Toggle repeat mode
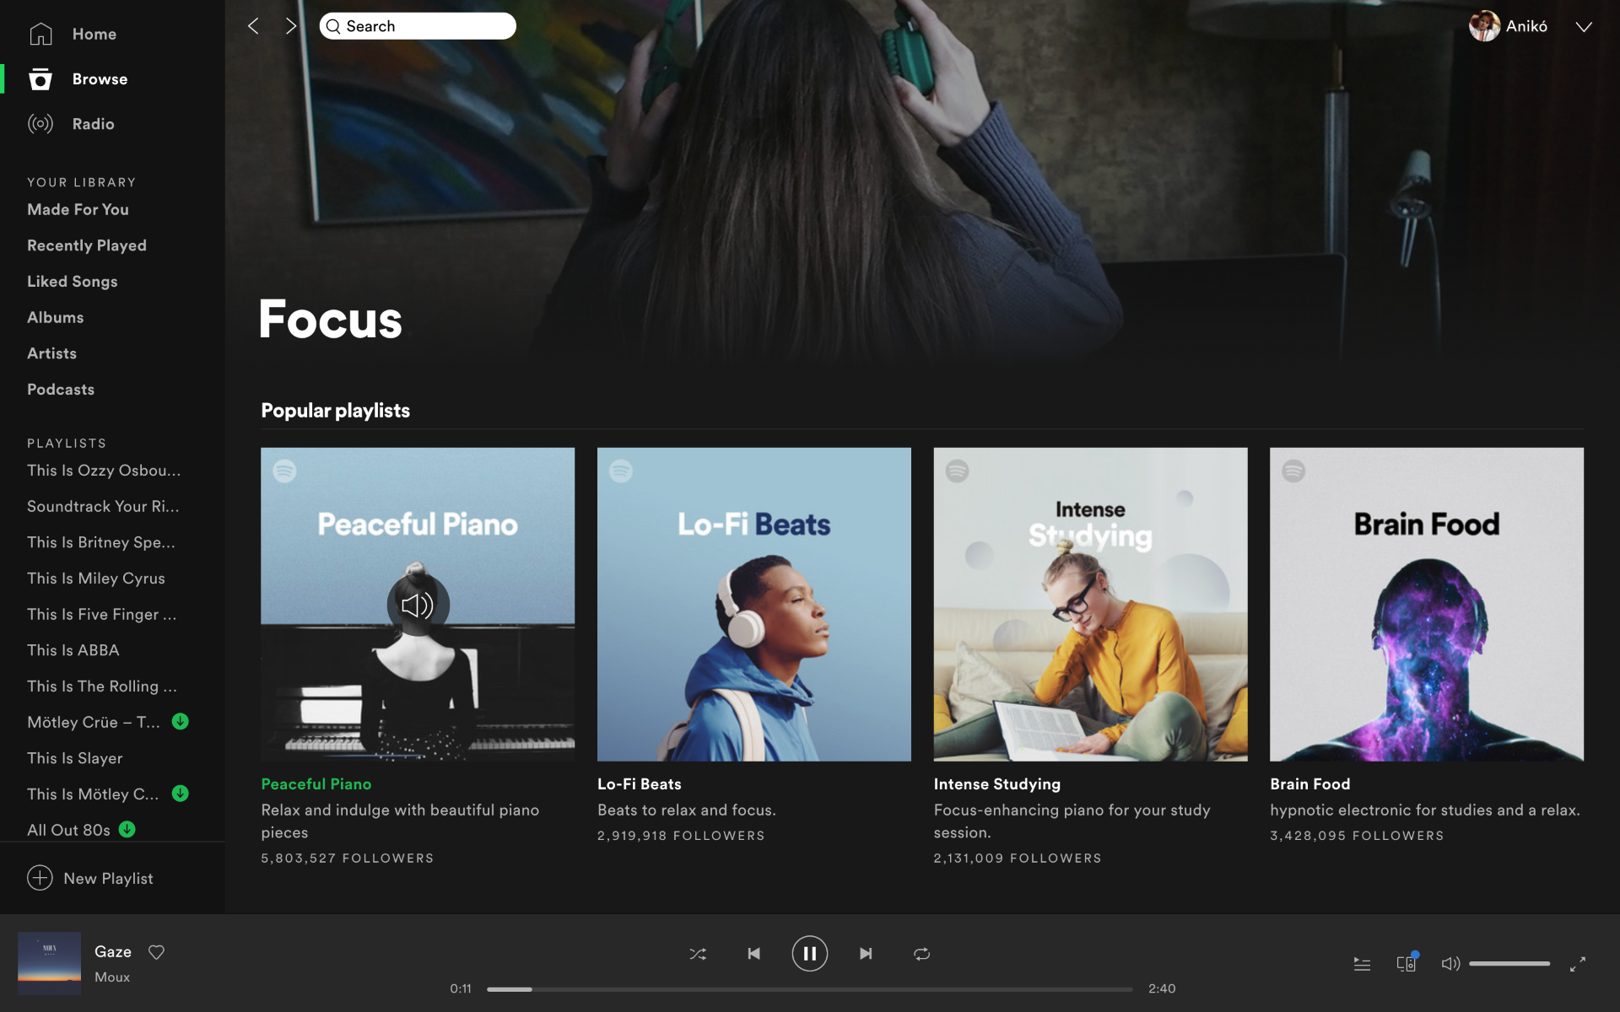Image resolution: width=1620 pixels, height=1012 pixels. (921, 954)
